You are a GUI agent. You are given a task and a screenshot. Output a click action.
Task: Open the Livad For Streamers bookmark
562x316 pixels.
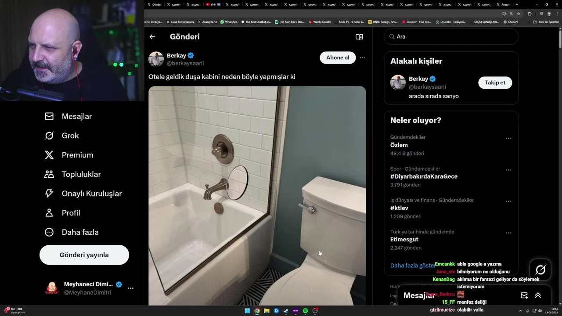click(180, 22)
